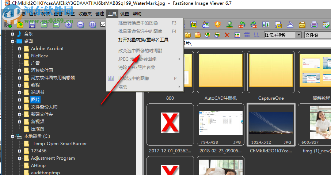Expand the 123456 folder node

click(x=19, y=151)
